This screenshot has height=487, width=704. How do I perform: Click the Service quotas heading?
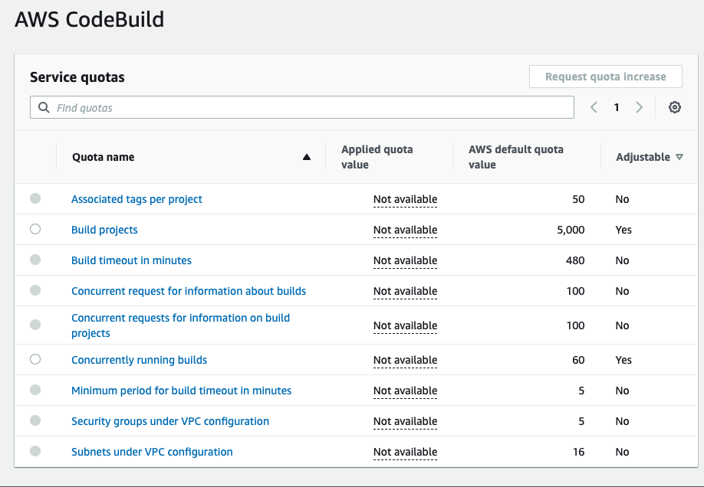point(77,77)
